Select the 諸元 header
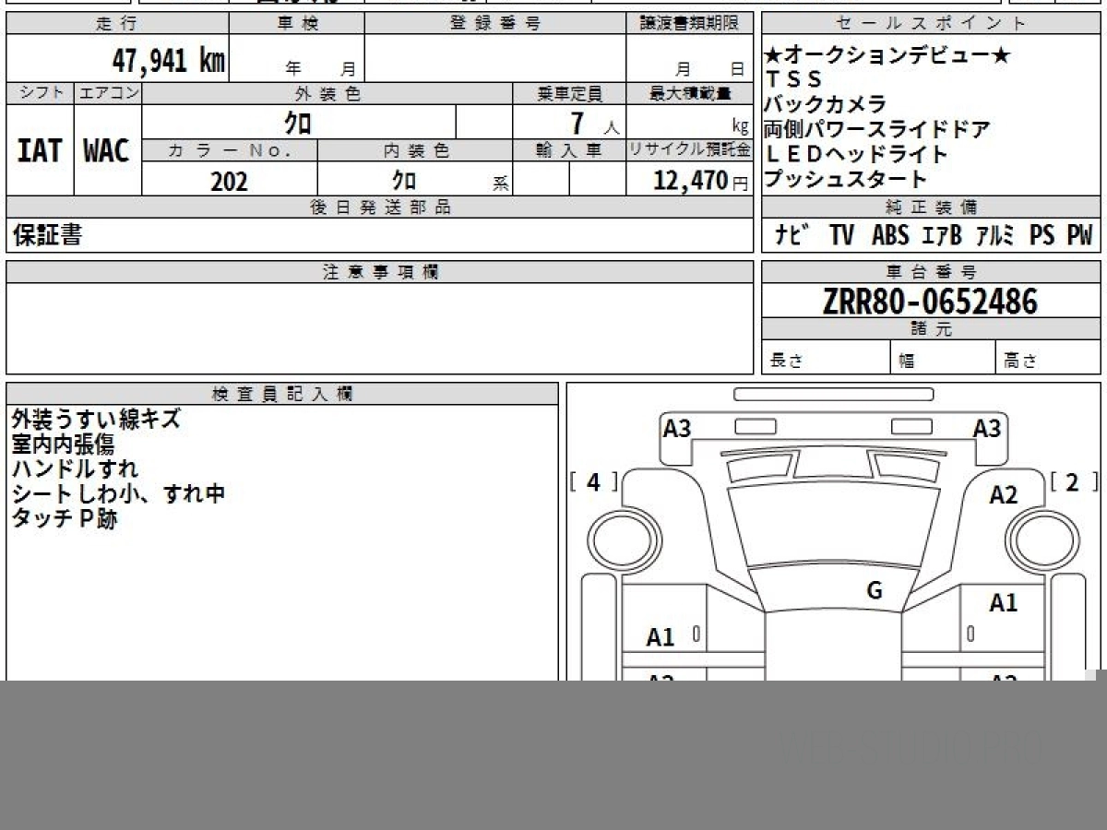 click(932, 329)
